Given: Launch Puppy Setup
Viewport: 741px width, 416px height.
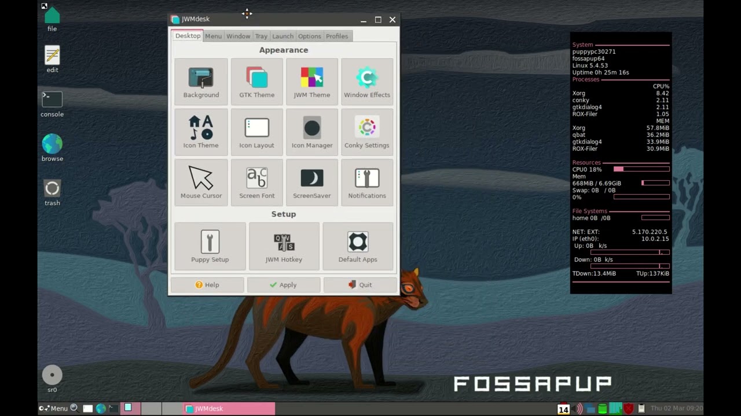Looking at the screenshot, I should pos(210,246).
